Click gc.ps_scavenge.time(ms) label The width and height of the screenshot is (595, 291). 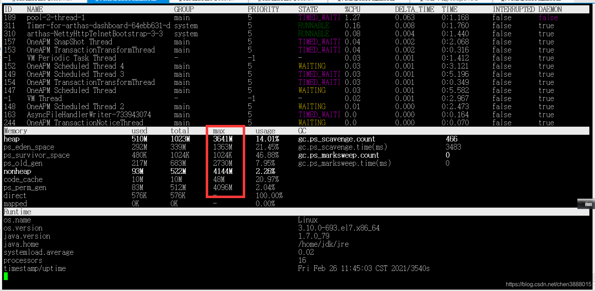click(x=342, y=147)
